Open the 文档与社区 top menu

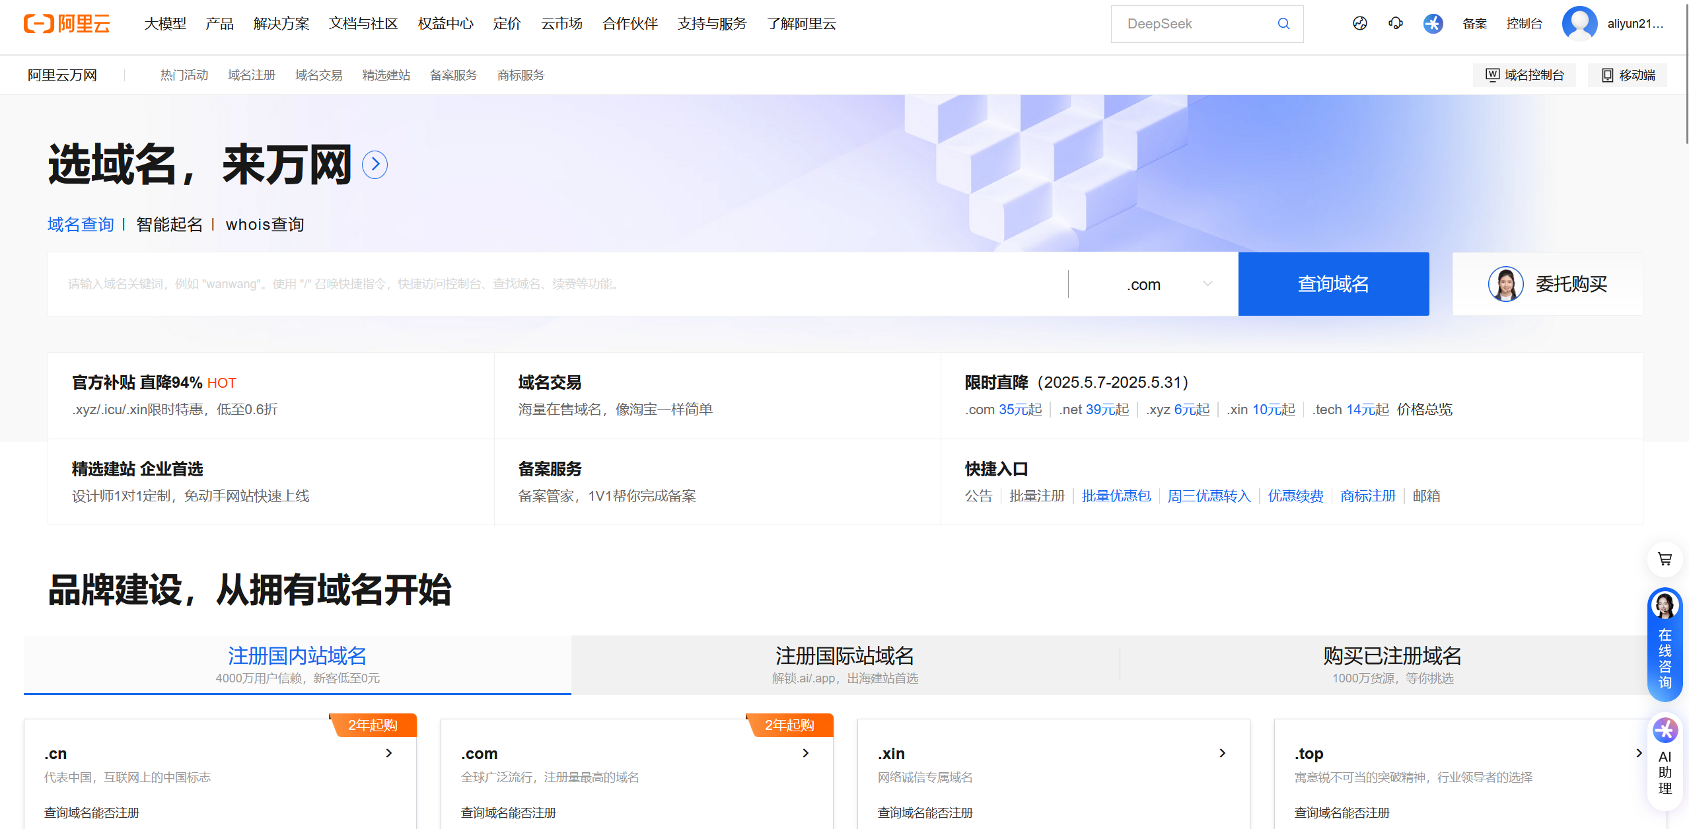[x=363, y=24]
